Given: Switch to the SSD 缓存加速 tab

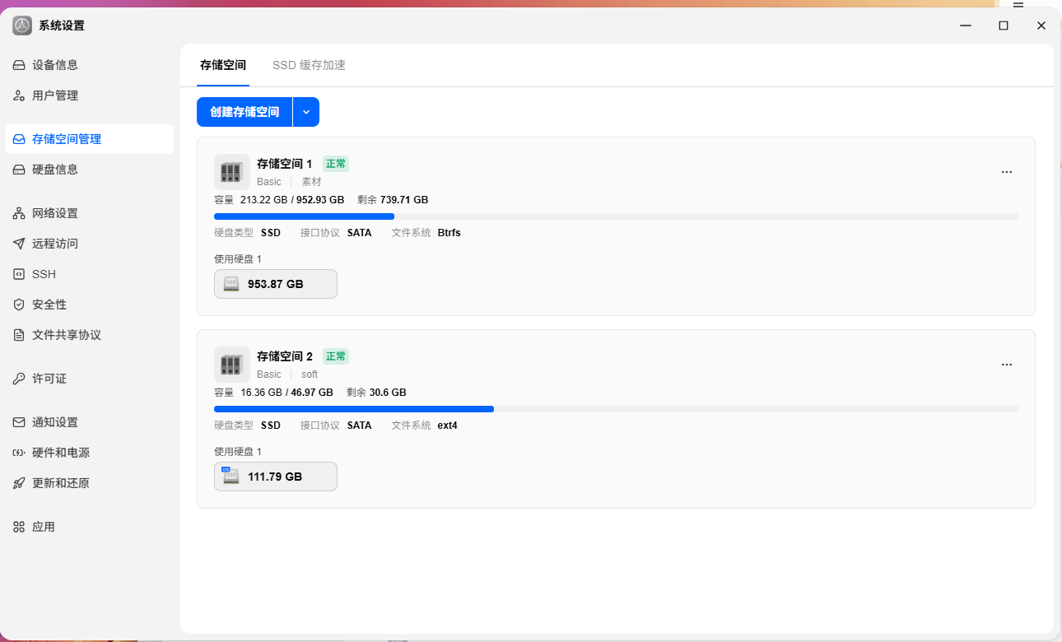Looking at the screenshot, I should [309, 65].
